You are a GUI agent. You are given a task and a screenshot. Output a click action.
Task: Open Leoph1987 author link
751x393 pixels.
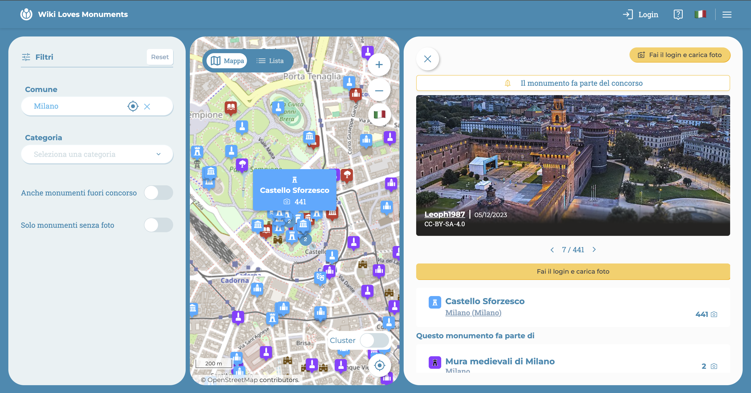pos(444,214)
